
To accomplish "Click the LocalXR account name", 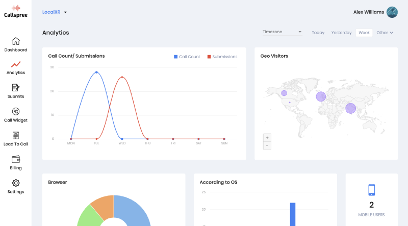I will coord(52,12).
